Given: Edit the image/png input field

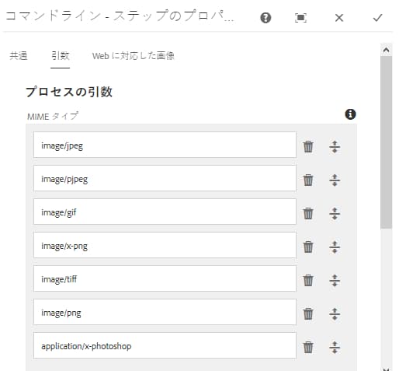Looking at the screenshot, I should 165,312.
